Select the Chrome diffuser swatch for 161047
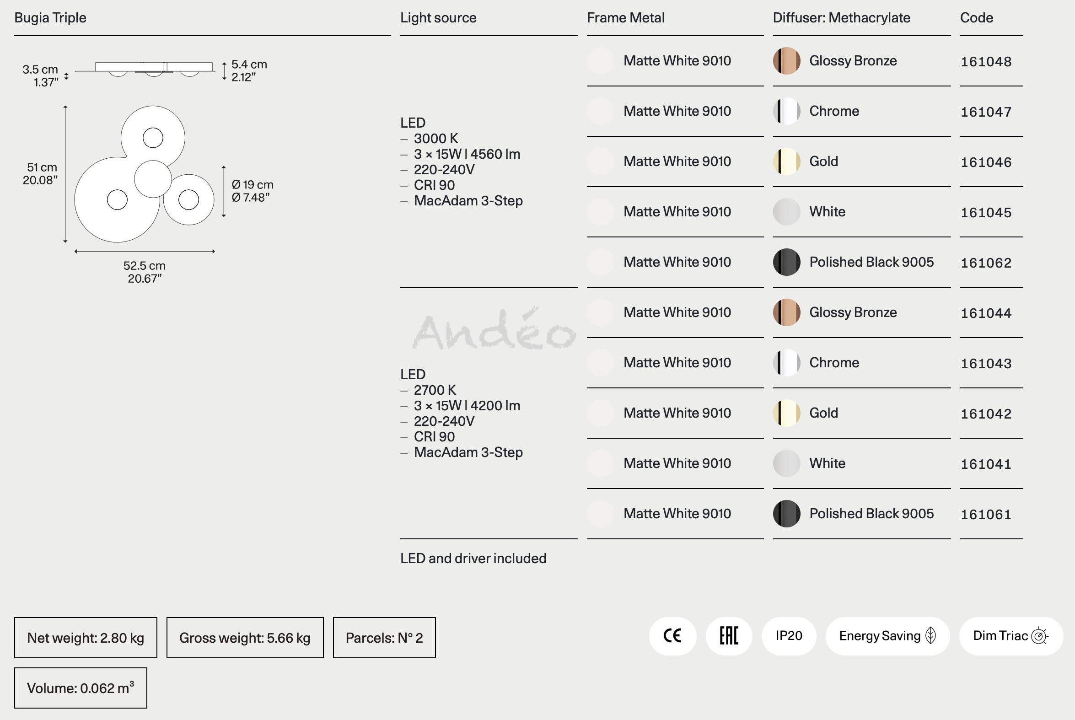The width and height of the screenshot is (1075, 720). tap(787, 111)
